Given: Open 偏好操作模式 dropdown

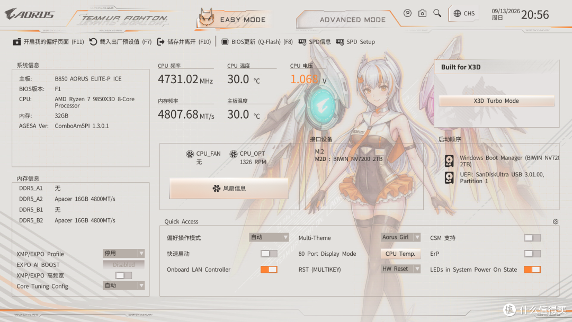Looking at the screenshot, I should [x=269, y=237].
